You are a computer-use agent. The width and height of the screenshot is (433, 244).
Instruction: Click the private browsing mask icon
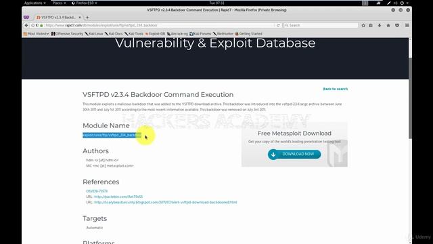point(26,17)
